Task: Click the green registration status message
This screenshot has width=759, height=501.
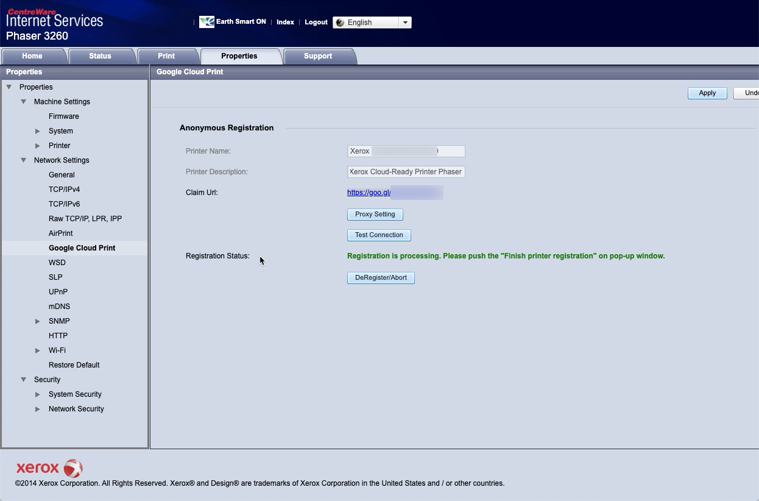Action: click(506, 256)
